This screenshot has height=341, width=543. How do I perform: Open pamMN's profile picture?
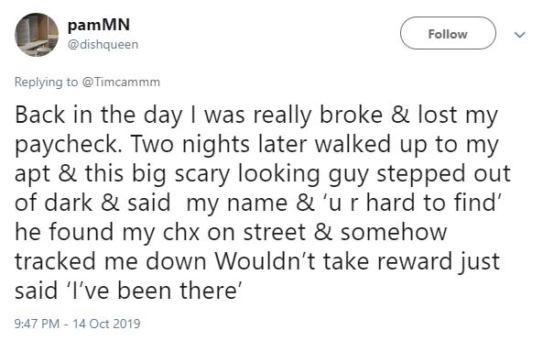[x=37, y=35]
